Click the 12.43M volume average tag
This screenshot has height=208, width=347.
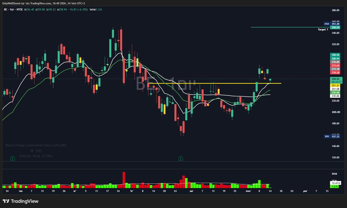pyautogui.click(x=336, y=183)
